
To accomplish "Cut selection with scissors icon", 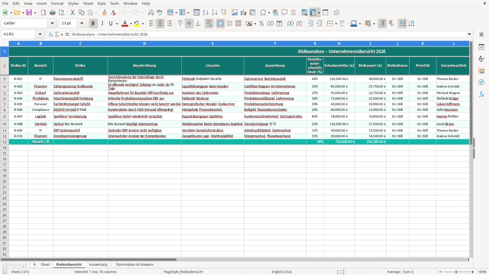I will click(73, 13).
